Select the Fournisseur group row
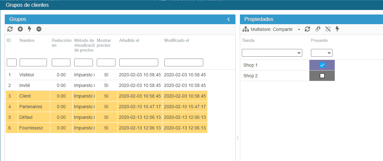The image size is (383, 161). tap(31, 128)
